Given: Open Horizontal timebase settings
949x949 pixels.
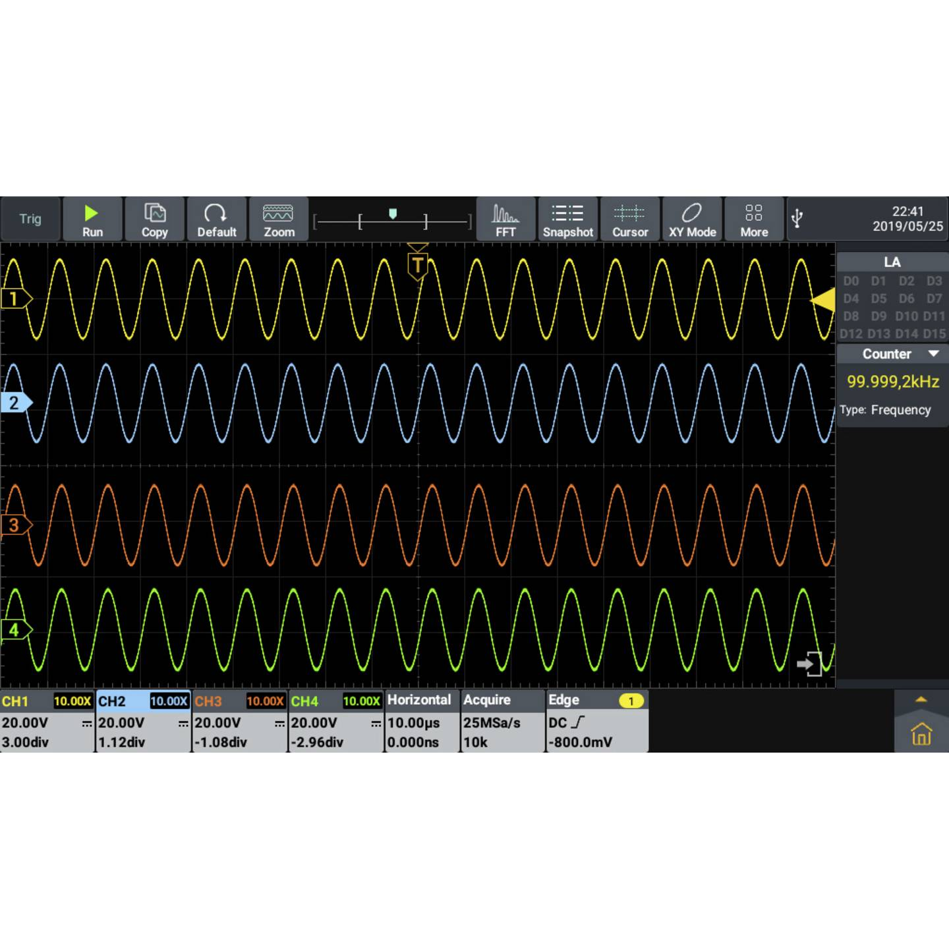Looking at the screenshot, I should tap(419, 701).
